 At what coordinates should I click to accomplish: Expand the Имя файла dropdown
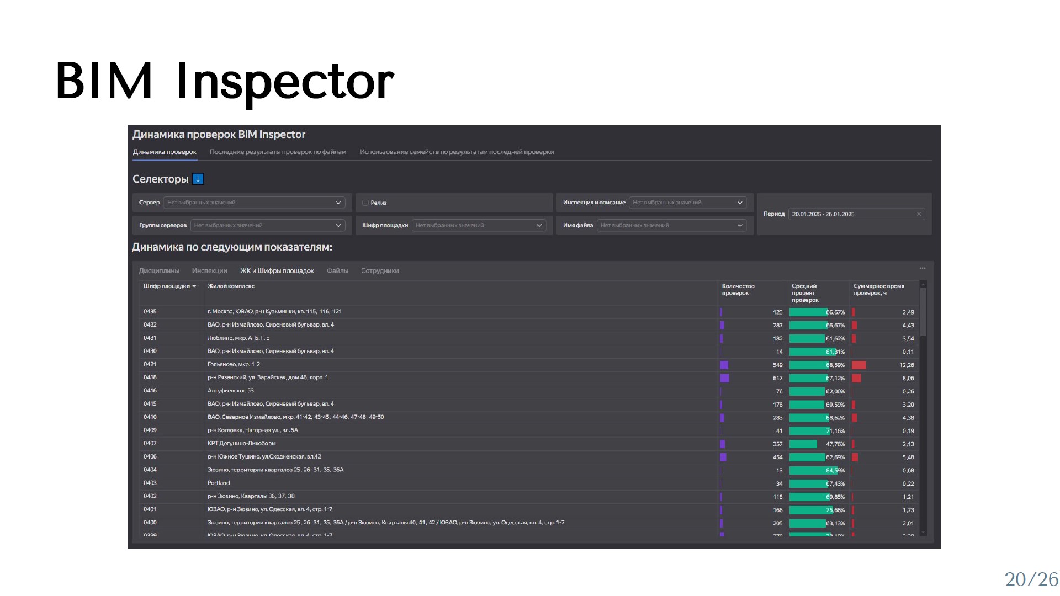(x=672, y=225)
